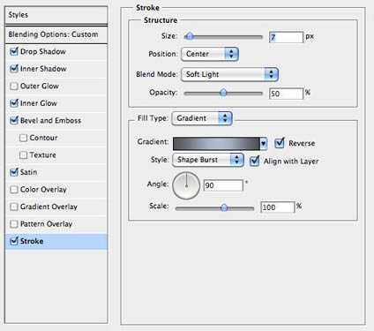This screenshot has width=374, height=331.
Task: Click the Angle dial control
Action: pos(186,185)
